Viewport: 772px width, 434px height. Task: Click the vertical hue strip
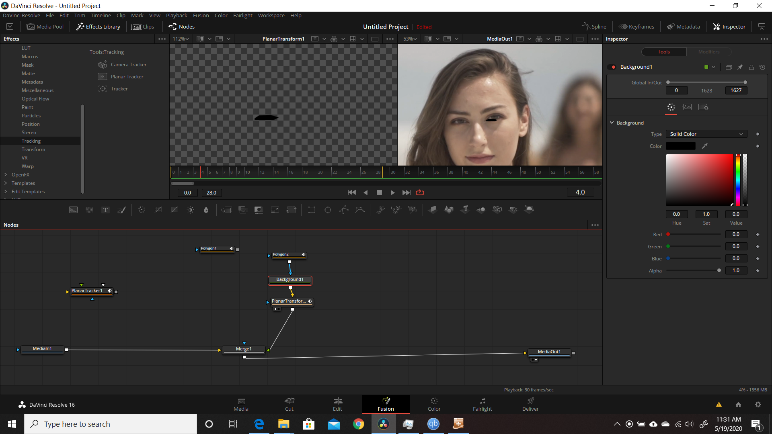pos(738,180)
